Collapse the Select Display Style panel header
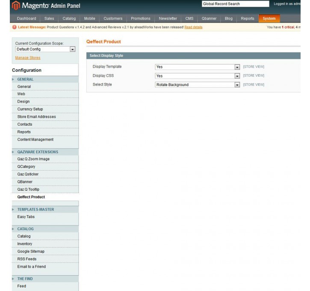 (193, 56)
